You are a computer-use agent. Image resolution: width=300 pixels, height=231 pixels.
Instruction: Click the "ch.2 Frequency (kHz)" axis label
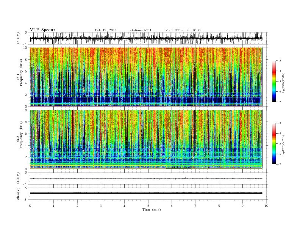pyautogui.click(x=20, y=136)
